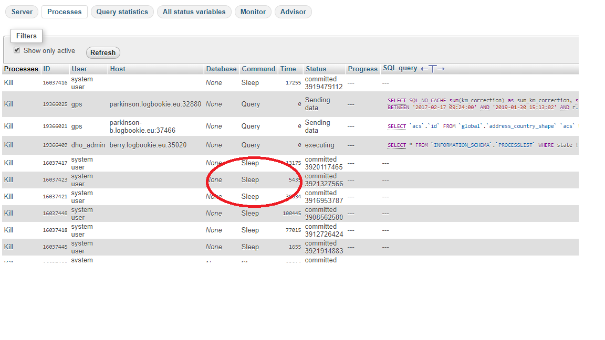Click time value 1655

pos(295,247)
